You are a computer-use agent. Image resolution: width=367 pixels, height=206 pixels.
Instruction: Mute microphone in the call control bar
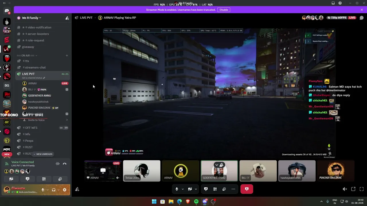tap(177, 189)
